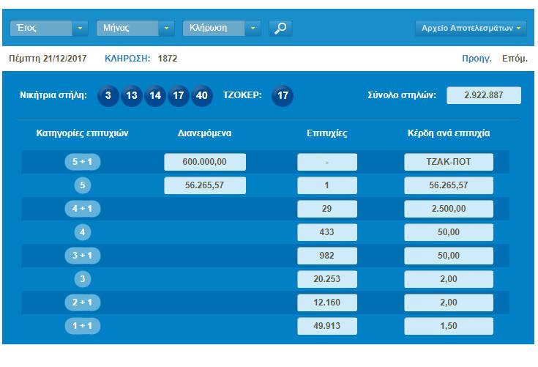Click winning number ball 3

[108, 96]
